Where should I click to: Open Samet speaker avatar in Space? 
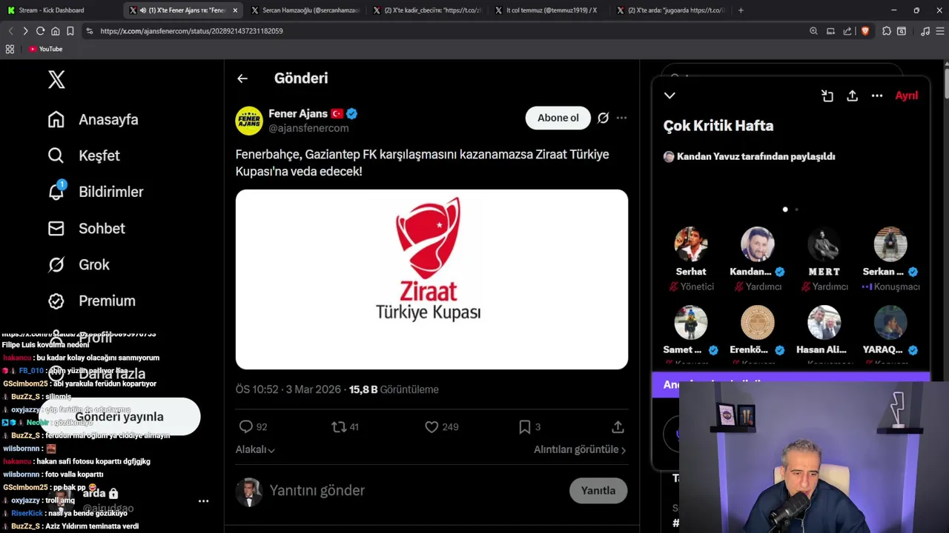pos(691,323)
